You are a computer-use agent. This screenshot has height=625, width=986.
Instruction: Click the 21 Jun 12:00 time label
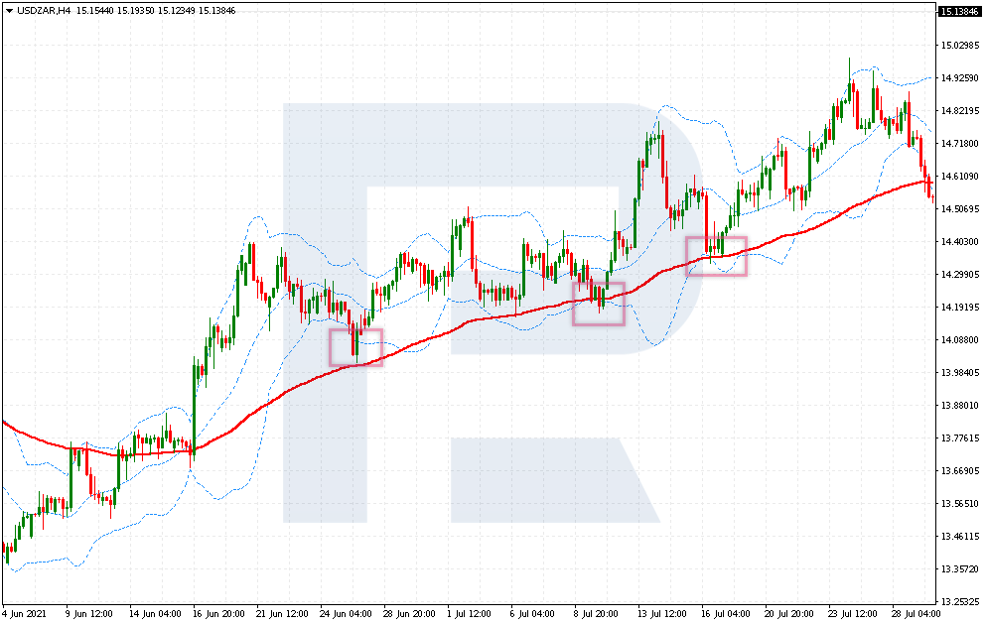click(282, 614)
